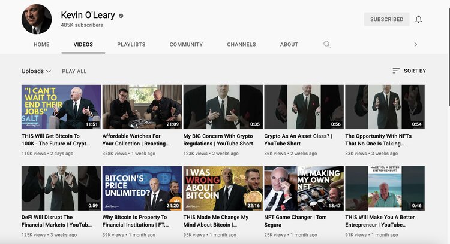This screenshot has width=450, height=244.
Task: Open the channel search magnifier icon
Action: coord(326,44)
